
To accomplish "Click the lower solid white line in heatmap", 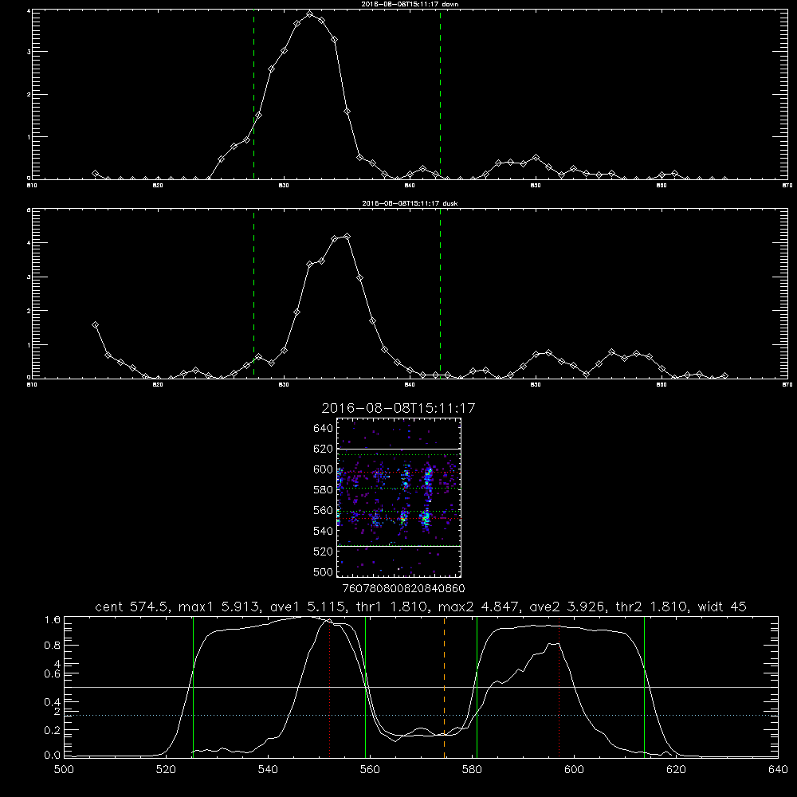I will (x=398, y=546).
